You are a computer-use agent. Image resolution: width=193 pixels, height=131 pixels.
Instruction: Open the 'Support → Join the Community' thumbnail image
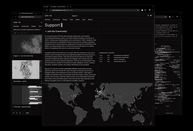coord(27,44)
